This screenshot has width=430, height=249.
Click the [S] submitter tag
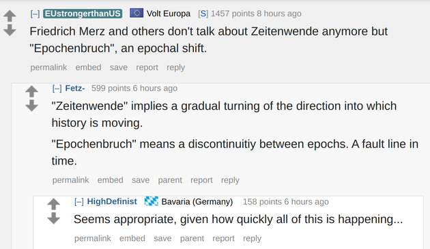[203, 14]
